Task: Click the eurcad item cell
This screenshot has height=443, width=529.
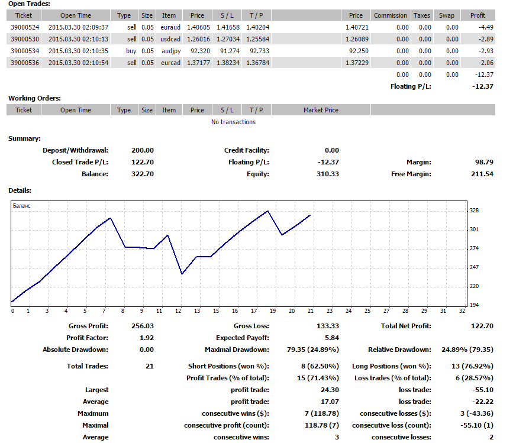Action: [170, 63]
